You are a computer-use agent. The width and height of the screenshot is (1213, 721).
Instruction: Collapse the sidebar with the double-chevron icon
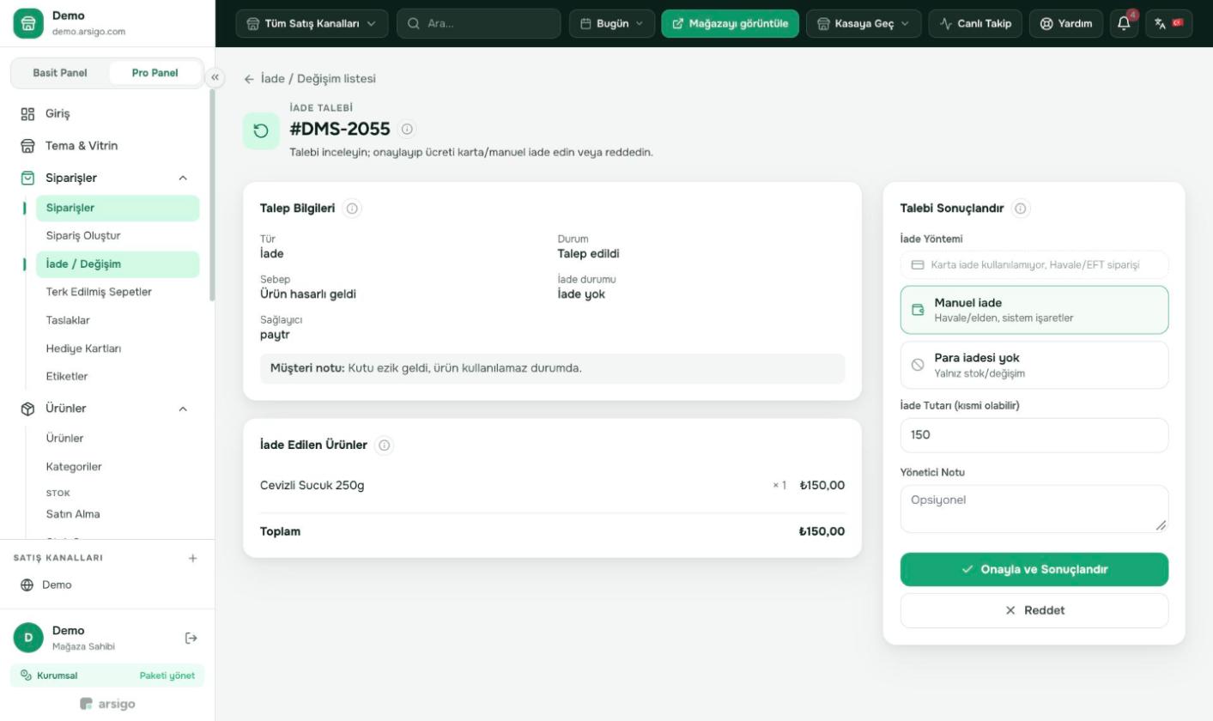tap(215, 78)
